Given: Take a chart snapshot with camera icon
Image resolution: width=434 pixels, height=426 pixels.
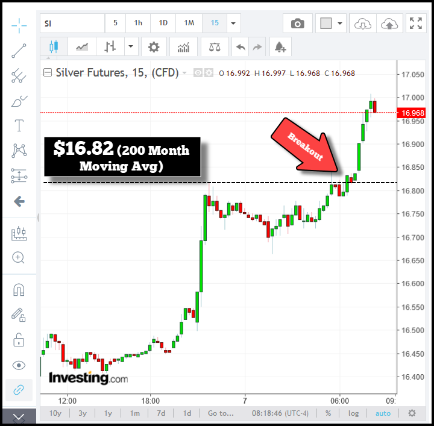Looking at the screenshot, I should [x=298, y=23].
